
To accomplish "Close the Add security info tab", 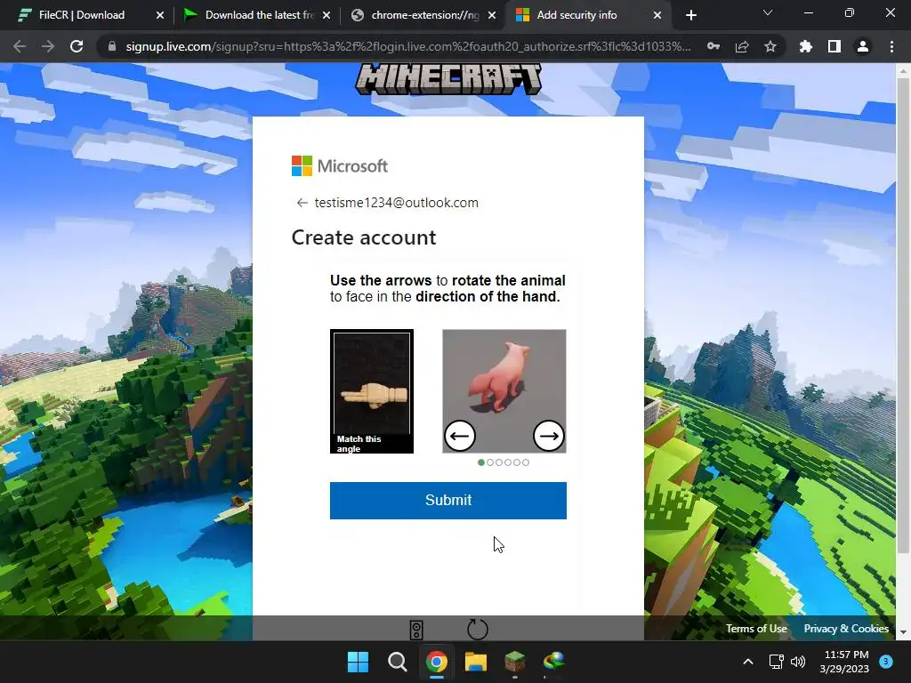I will point(657,16).
